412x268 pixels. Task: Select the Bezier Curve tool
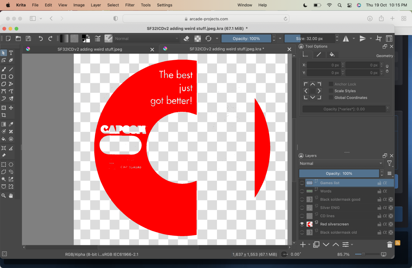[4, 91]
